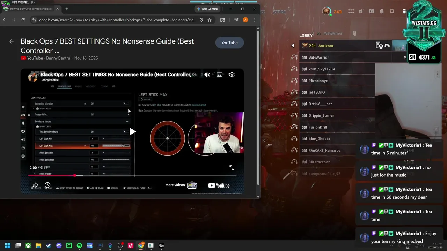Open the game menu grid icon
This screenshot has width=447, height=251.
[x=351, y=12]
